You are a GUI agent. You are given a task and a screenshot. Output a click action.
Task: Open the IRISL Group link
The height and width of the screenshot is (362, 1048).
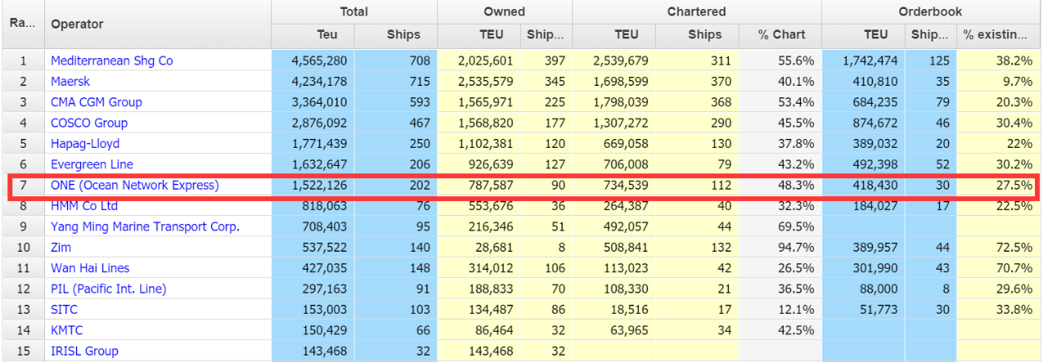84,351
